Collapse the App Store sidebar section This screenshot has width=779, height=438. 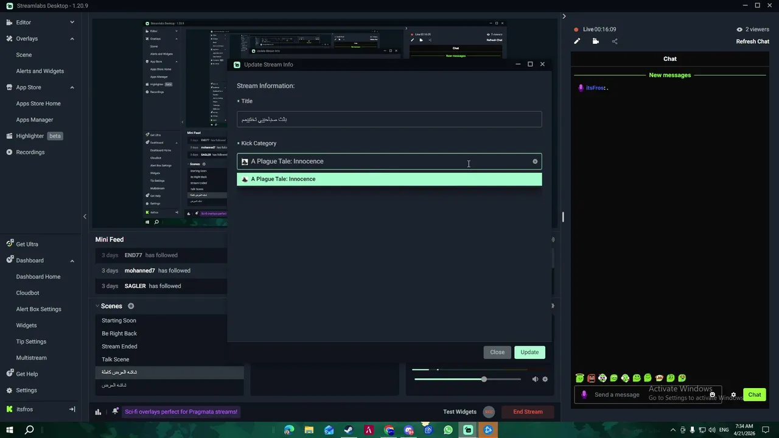pos(72,87)
